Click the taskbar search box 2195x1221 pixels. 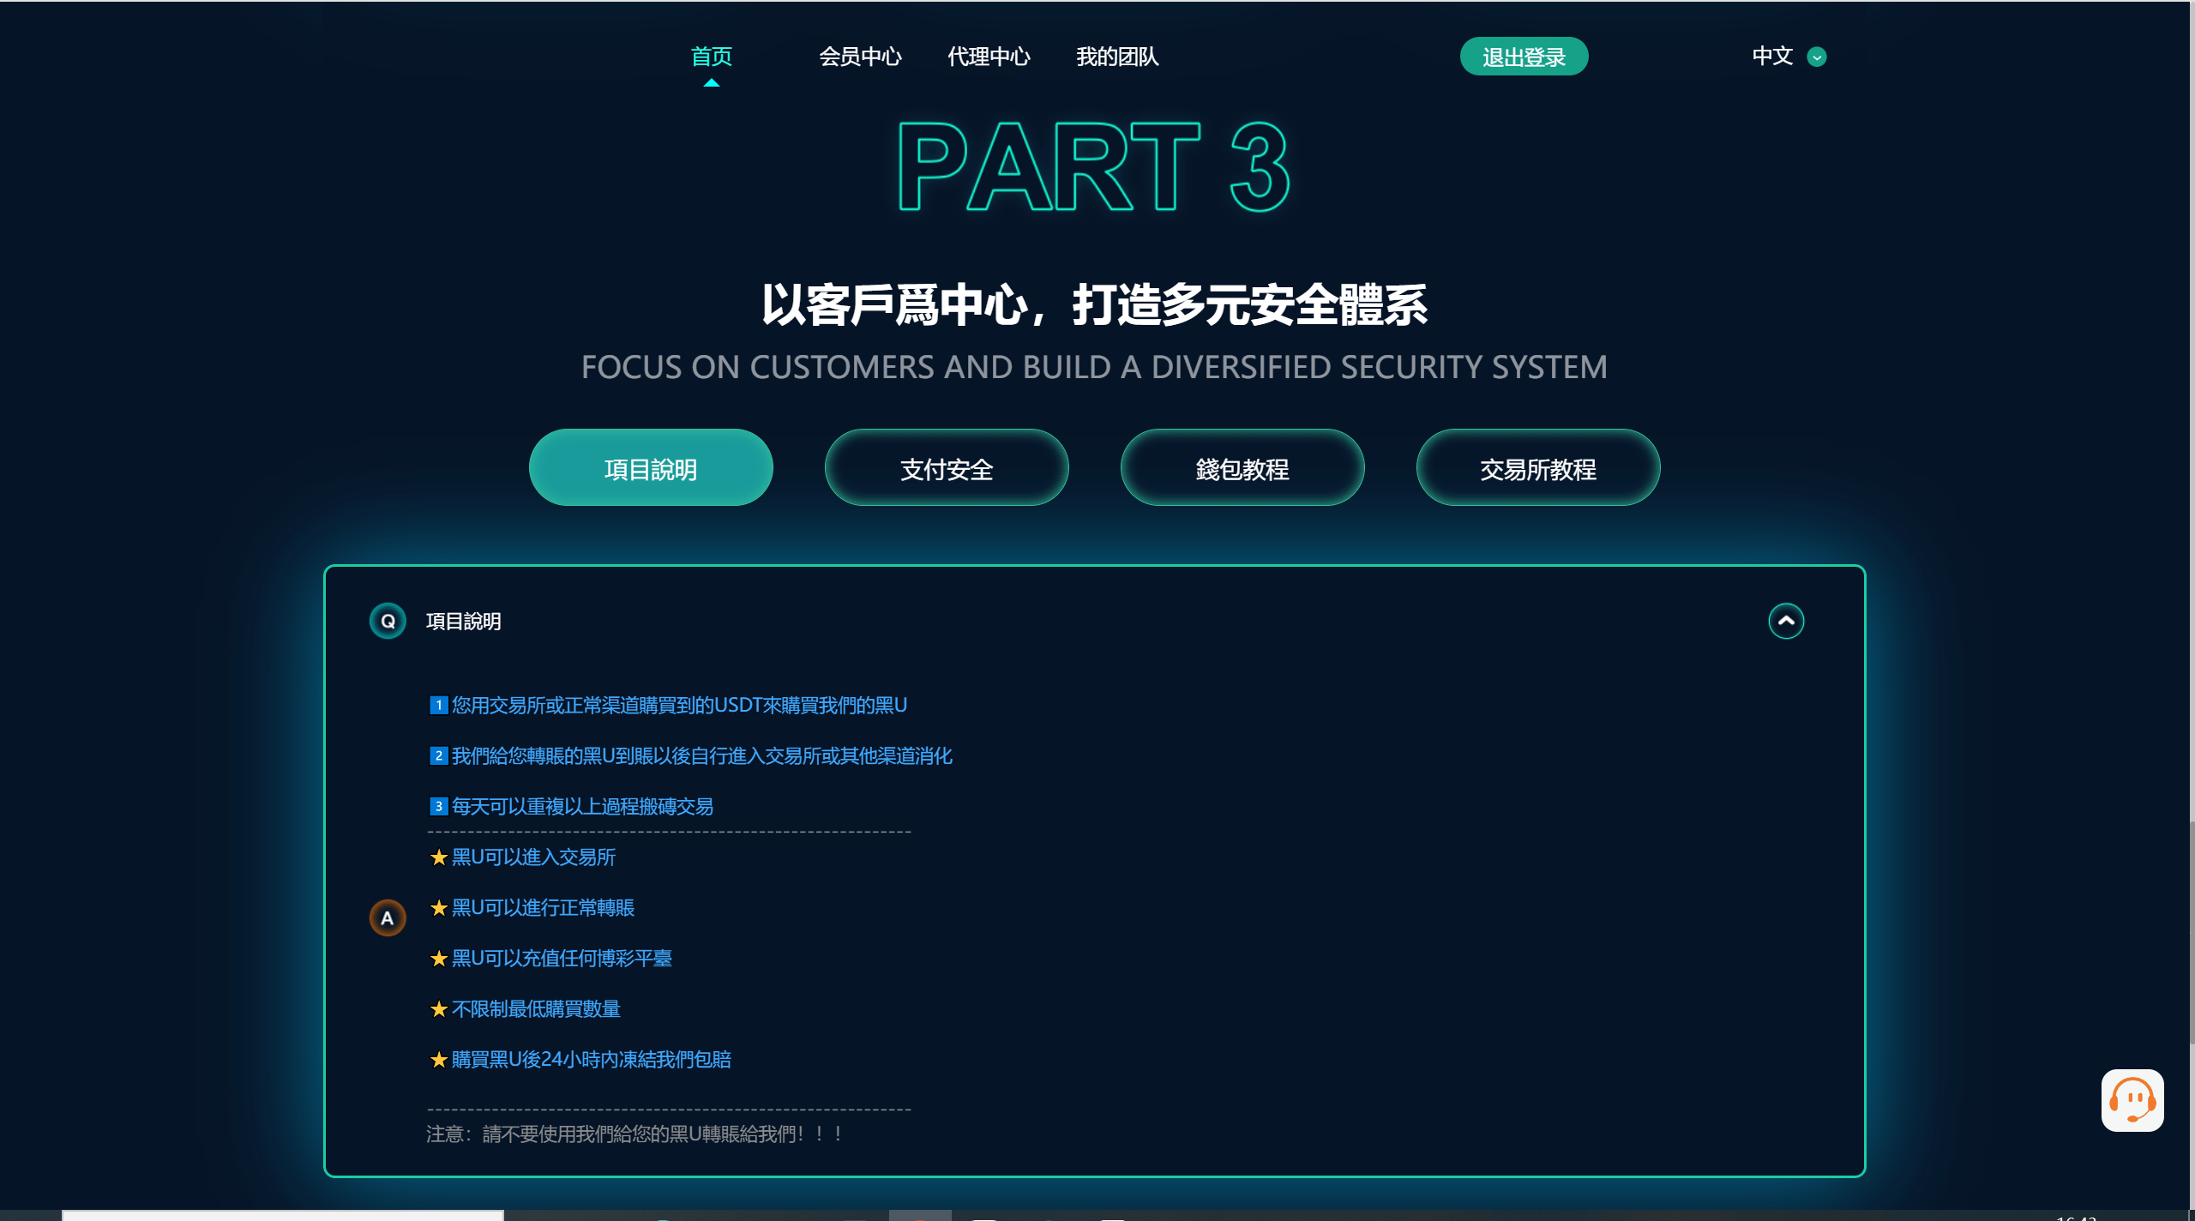click(x=283, y=1215)
